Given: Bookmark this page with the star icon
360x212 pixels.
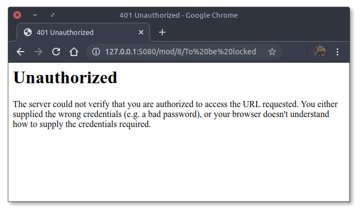Looking at the screenshot, I should (272, 52).
